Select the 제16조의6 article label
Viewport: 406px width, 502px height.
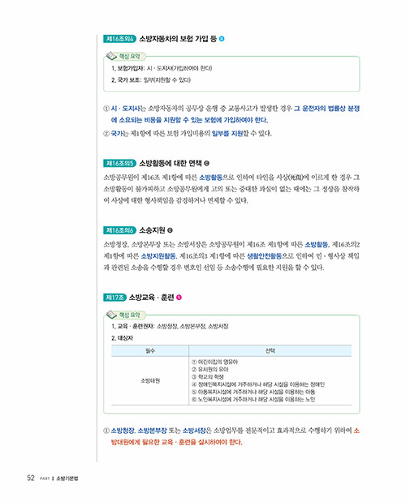coord(120,230)
